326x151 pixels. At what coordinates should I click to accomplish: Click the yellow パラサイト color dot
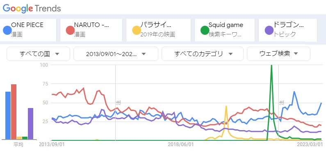pos(137,30)
